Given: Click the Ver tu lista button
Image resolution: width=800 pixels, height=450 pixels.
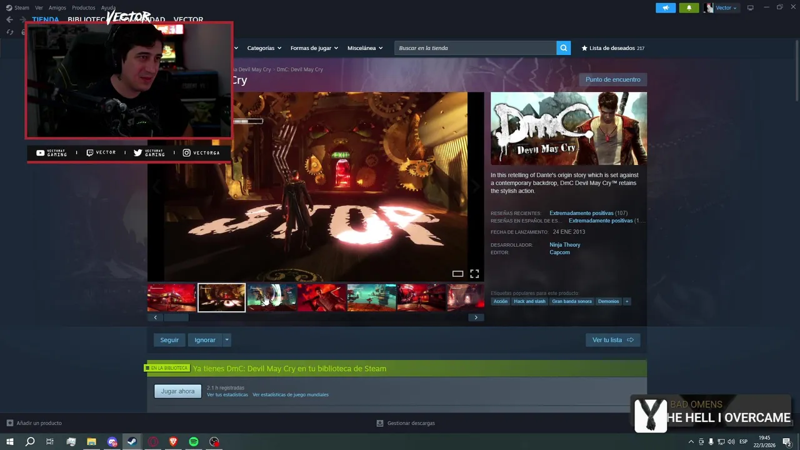Looking at the screenshot, I should click(612, 340).
